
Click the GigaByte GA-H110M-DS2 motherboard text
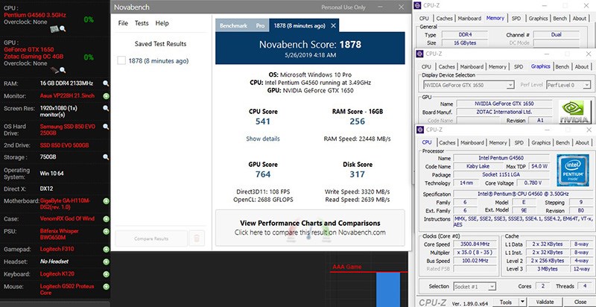pyautogui.click(x=65, y=203)
